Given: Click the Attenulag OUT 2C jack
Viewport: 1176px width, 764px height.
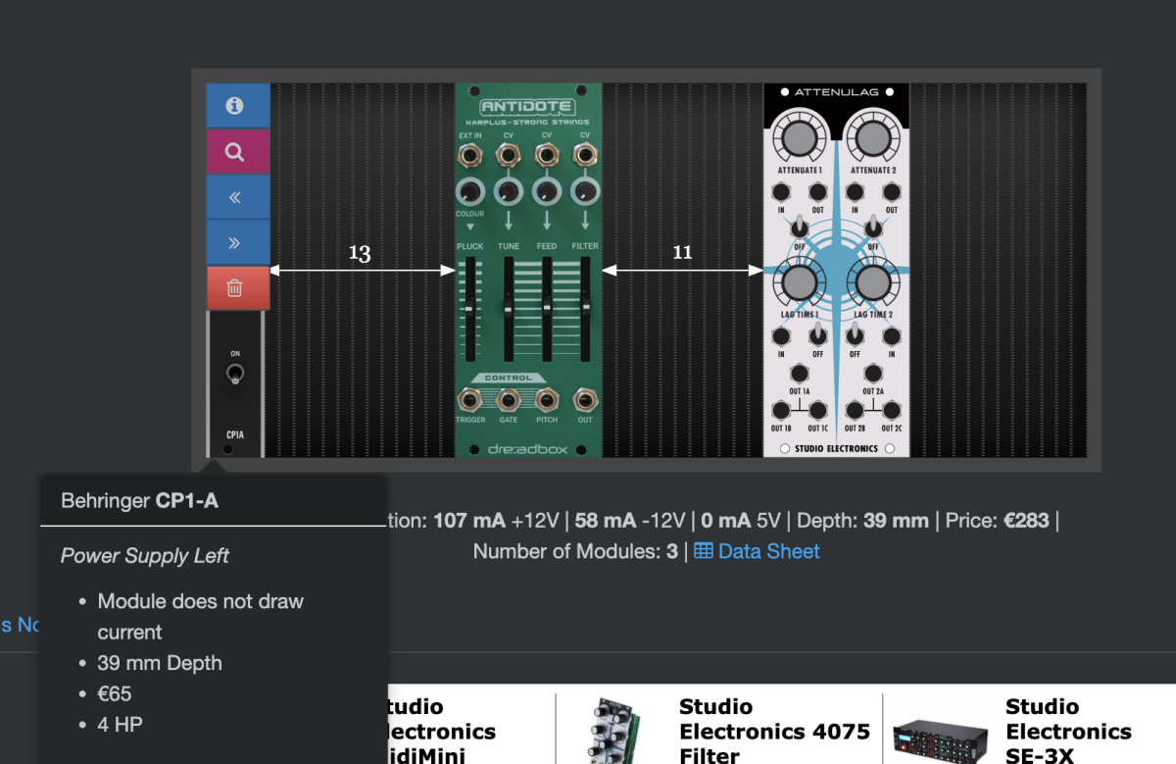Looking at the screenshot, I should pyautogui.click(x=891, y=410).
